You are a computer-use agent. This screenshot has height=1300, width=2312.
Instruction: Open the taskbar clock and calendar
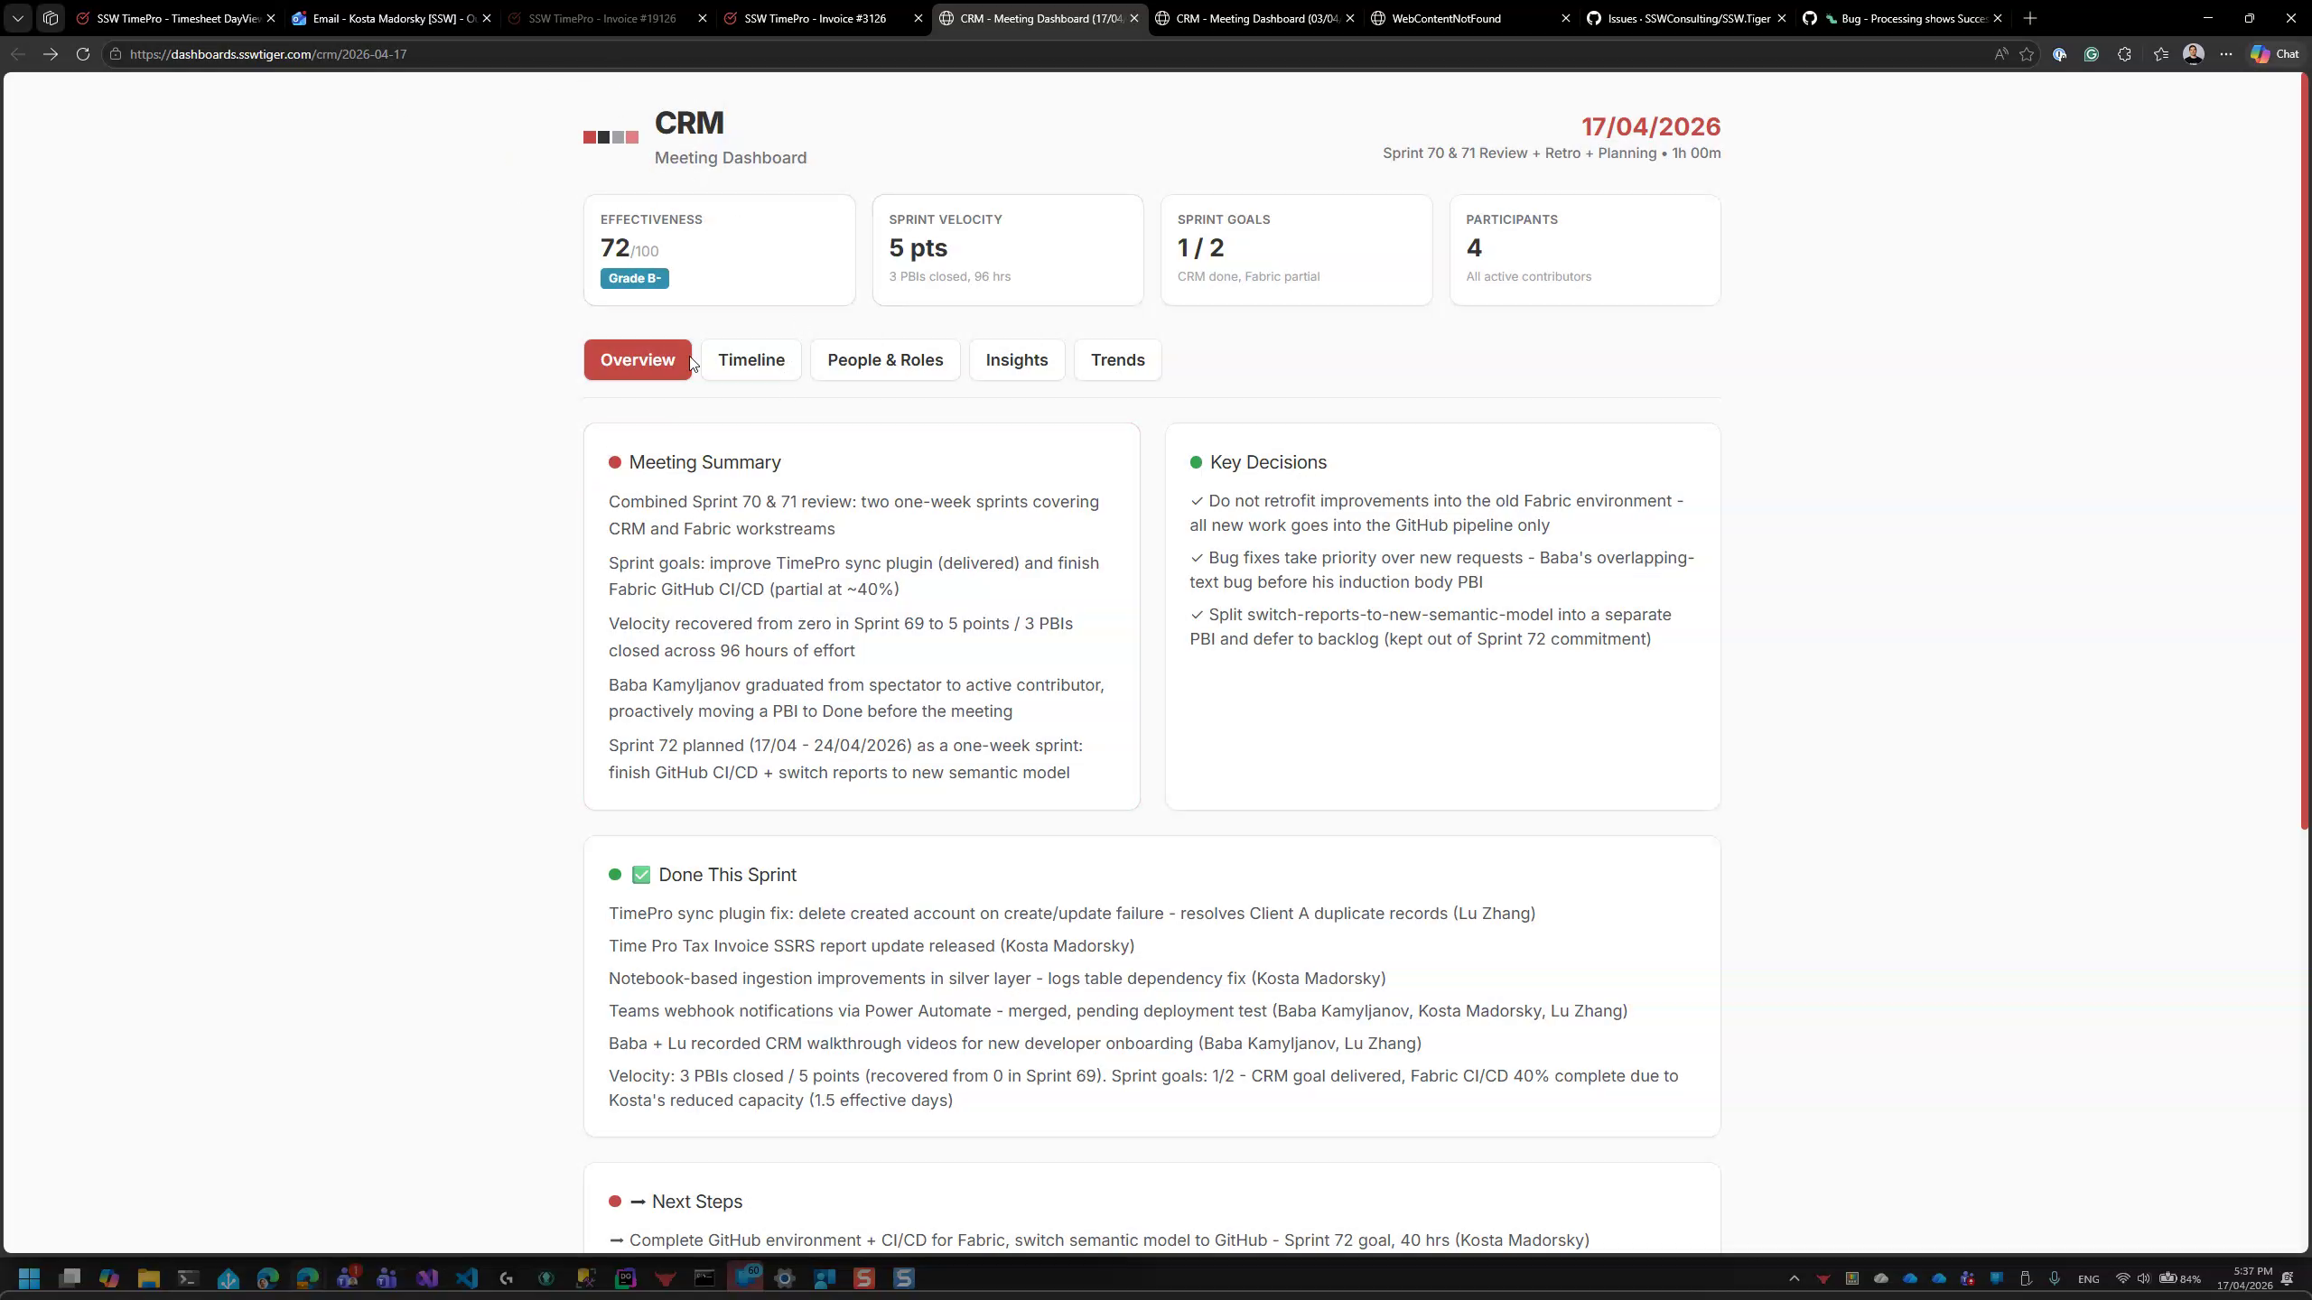point(2245,1278)
